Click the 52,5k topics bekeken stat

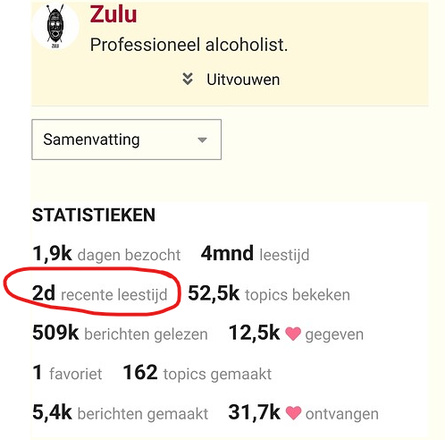(x=269, y=294)
